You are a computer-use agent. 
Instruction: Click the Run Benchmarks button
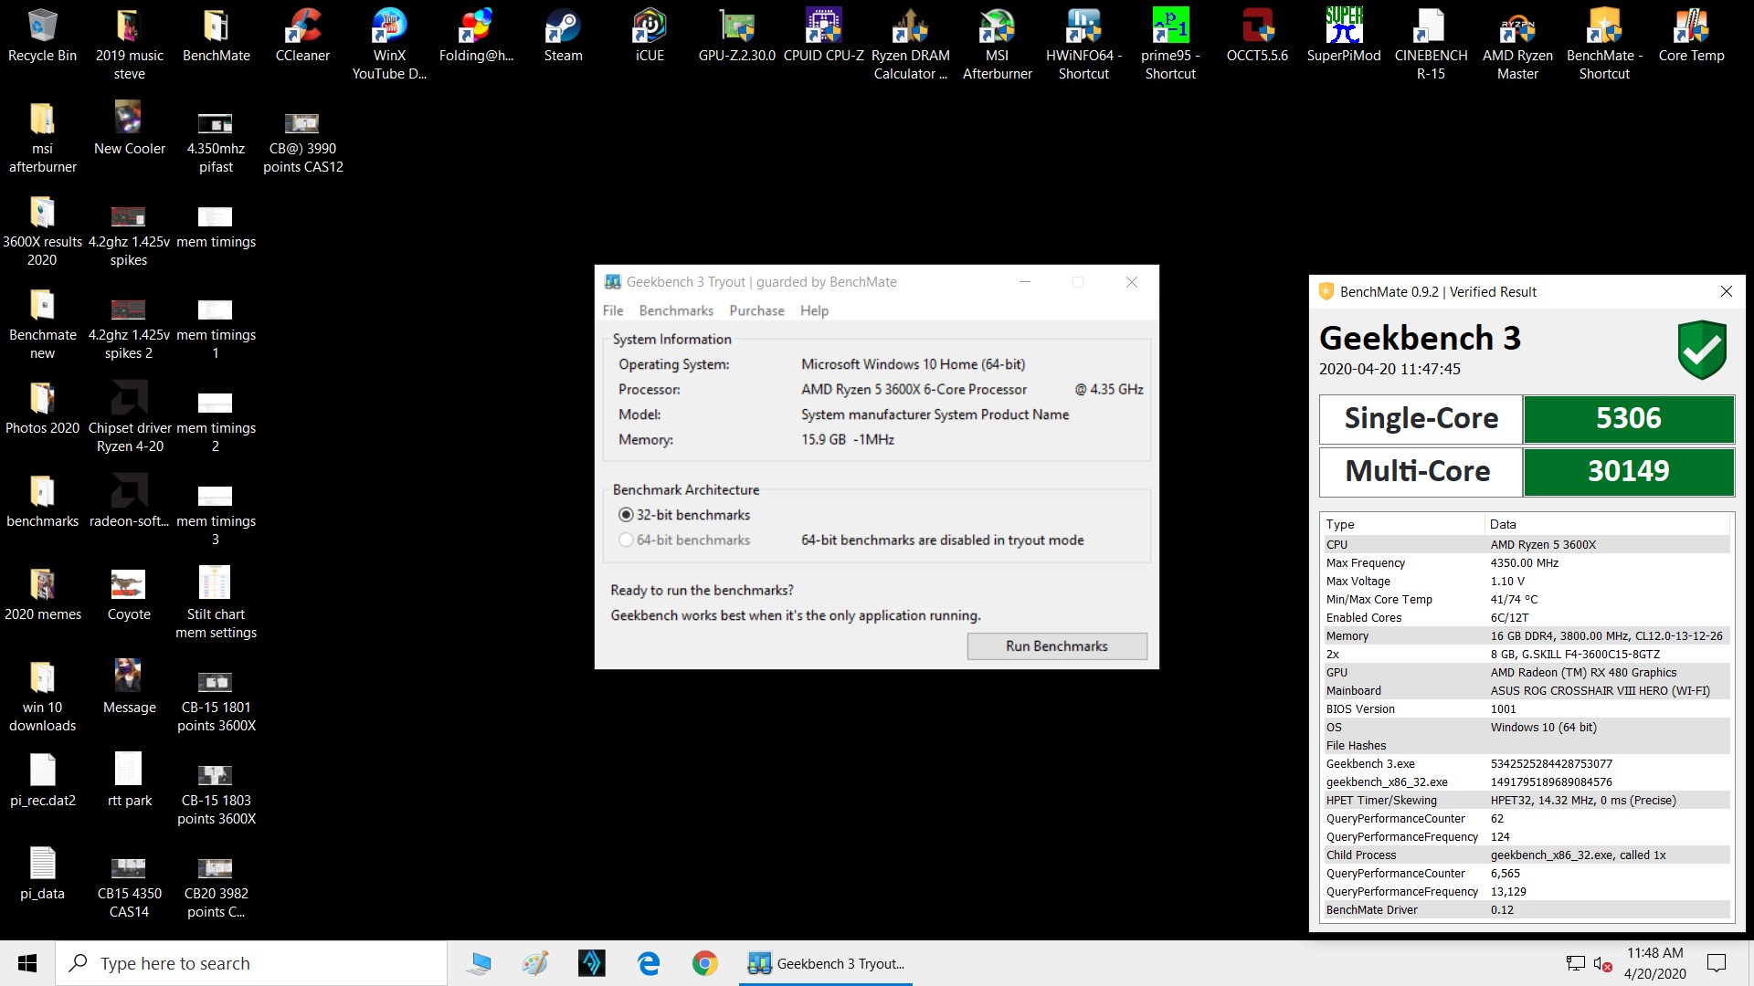(1057, 646)
